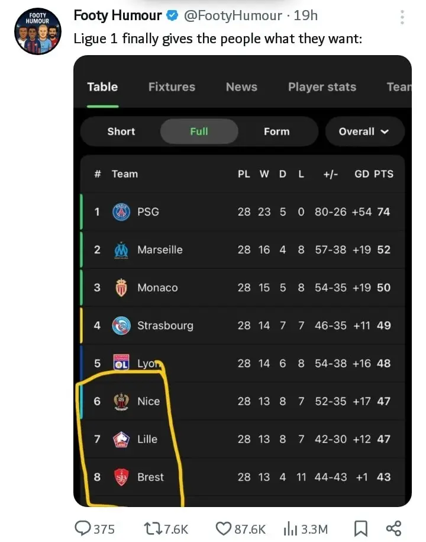The image size is (426, 542).
Task: Select the Full table view
Action: 199,132
